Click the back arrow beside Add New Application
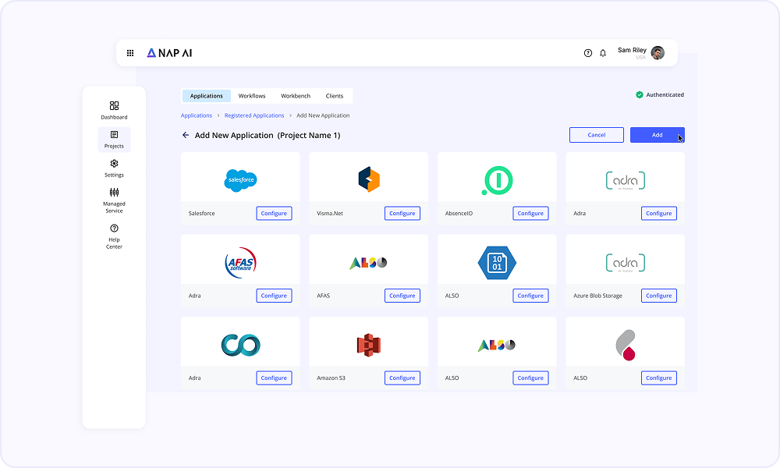This screenshot has height=468, width=780. (x=186, y=135)
